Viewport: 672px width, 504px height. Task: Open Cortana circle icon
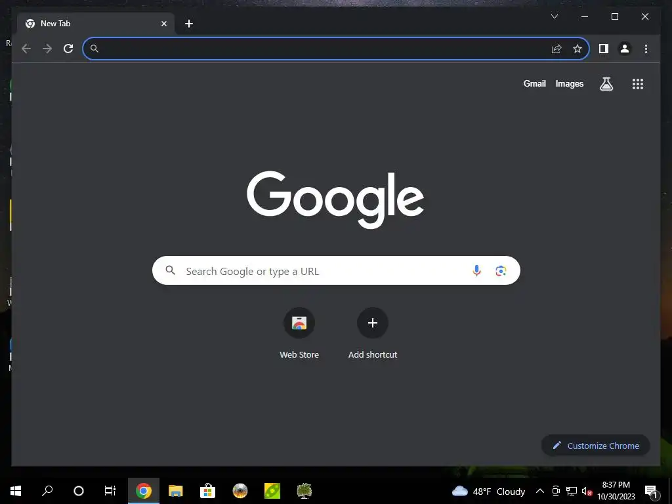pyautogui.click(x=79, y=491)
